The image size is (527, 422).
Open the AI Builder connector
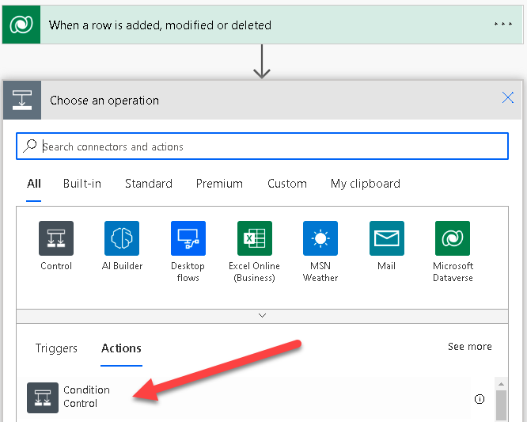click(122, 238)
